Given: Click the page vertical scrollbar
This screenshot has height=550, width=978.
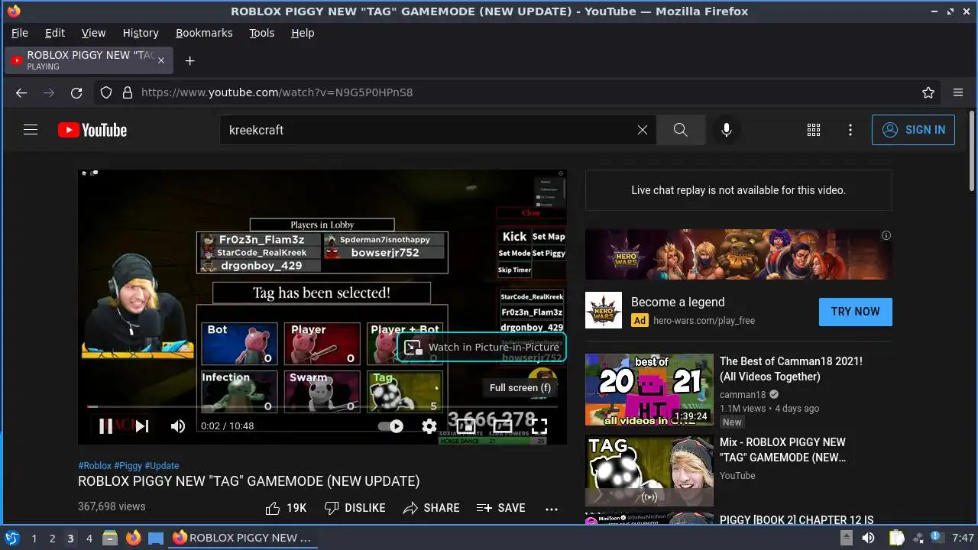Looking at the screenshot, I should coord(973,151).
